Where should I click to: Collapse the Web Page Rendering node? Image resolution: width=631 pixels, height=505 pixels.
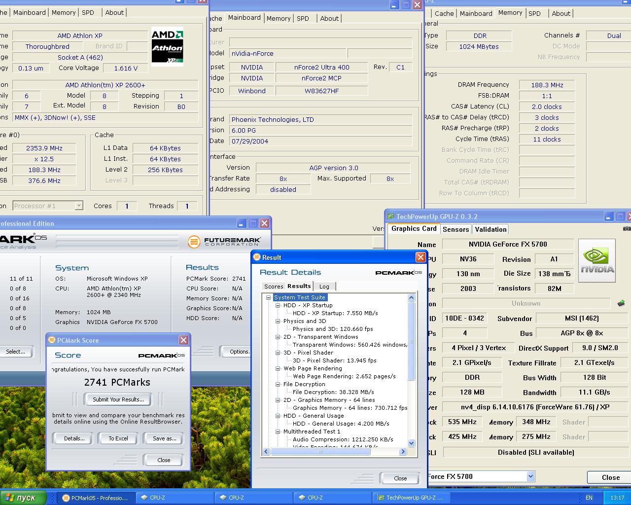[x=278, y=368]
